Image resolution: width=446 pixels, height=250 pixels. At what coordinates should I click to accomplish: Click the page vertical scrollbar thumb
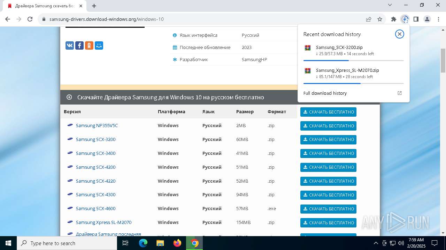[x=443, y=60]
